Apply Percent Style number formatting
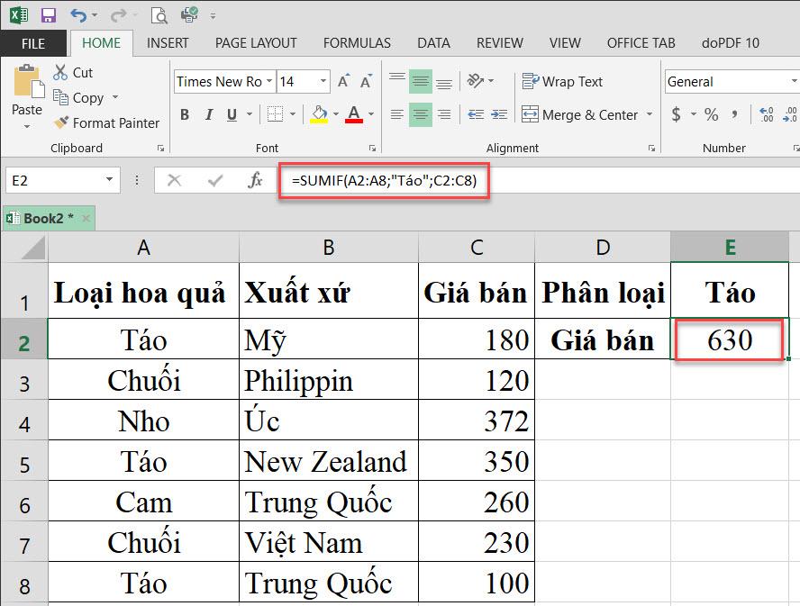The image size is (800, 606). (x=712, y=115)
